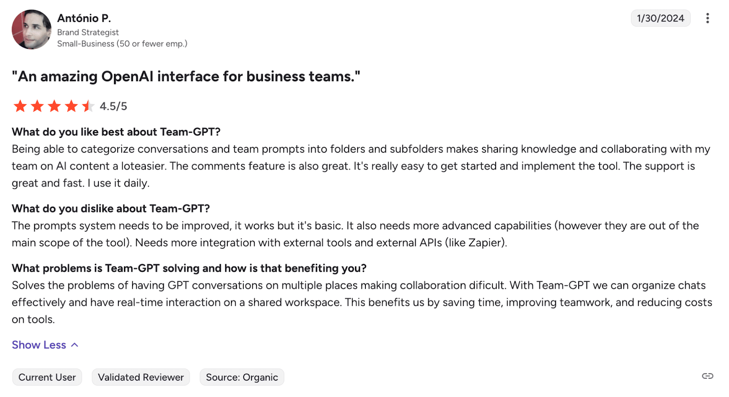Click the fourth rating star
The width and height of the screenshot is (729, 397).
(x=71, y=106)
